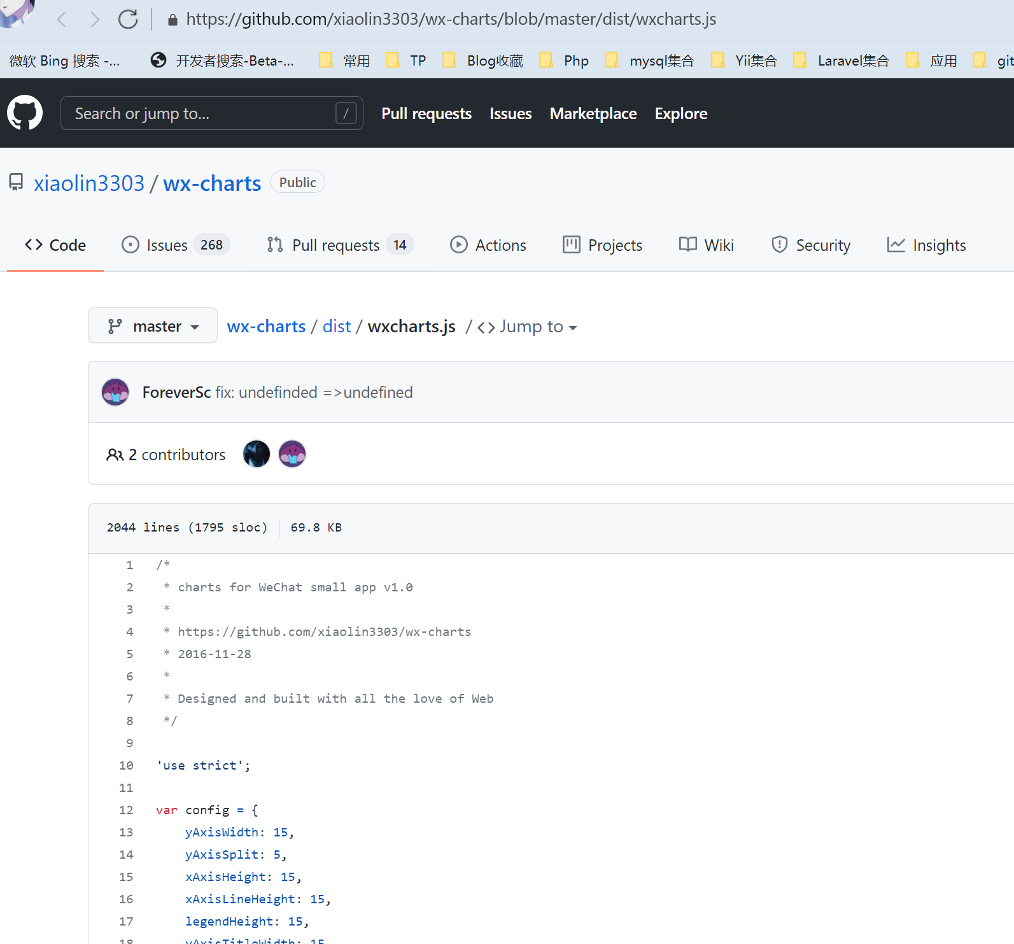Image resolution: width=1014 pixels, height=944 pixels.
Task: Click the contributors people icon
Action: (115, 454)
